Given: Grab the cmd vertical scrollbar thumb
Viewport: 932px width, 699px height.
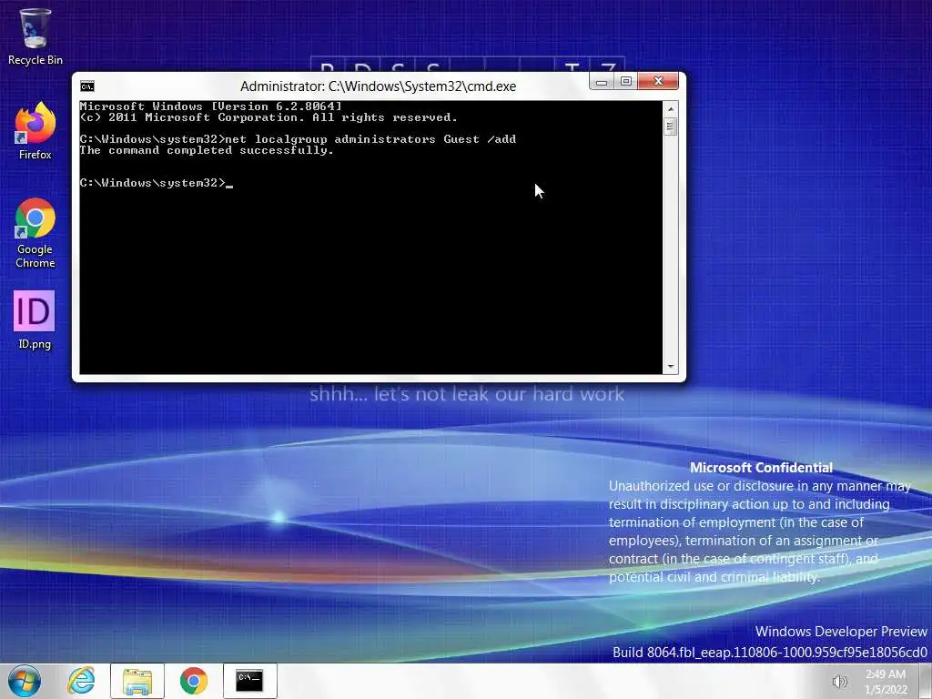Looking at the screenshot, I should click(x=671, y=127).
